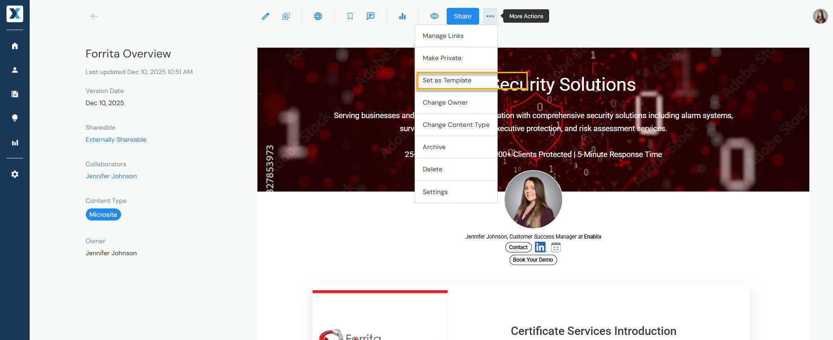
Task: Click the Forrita logo in the card
Action: (x=350, y=335)
